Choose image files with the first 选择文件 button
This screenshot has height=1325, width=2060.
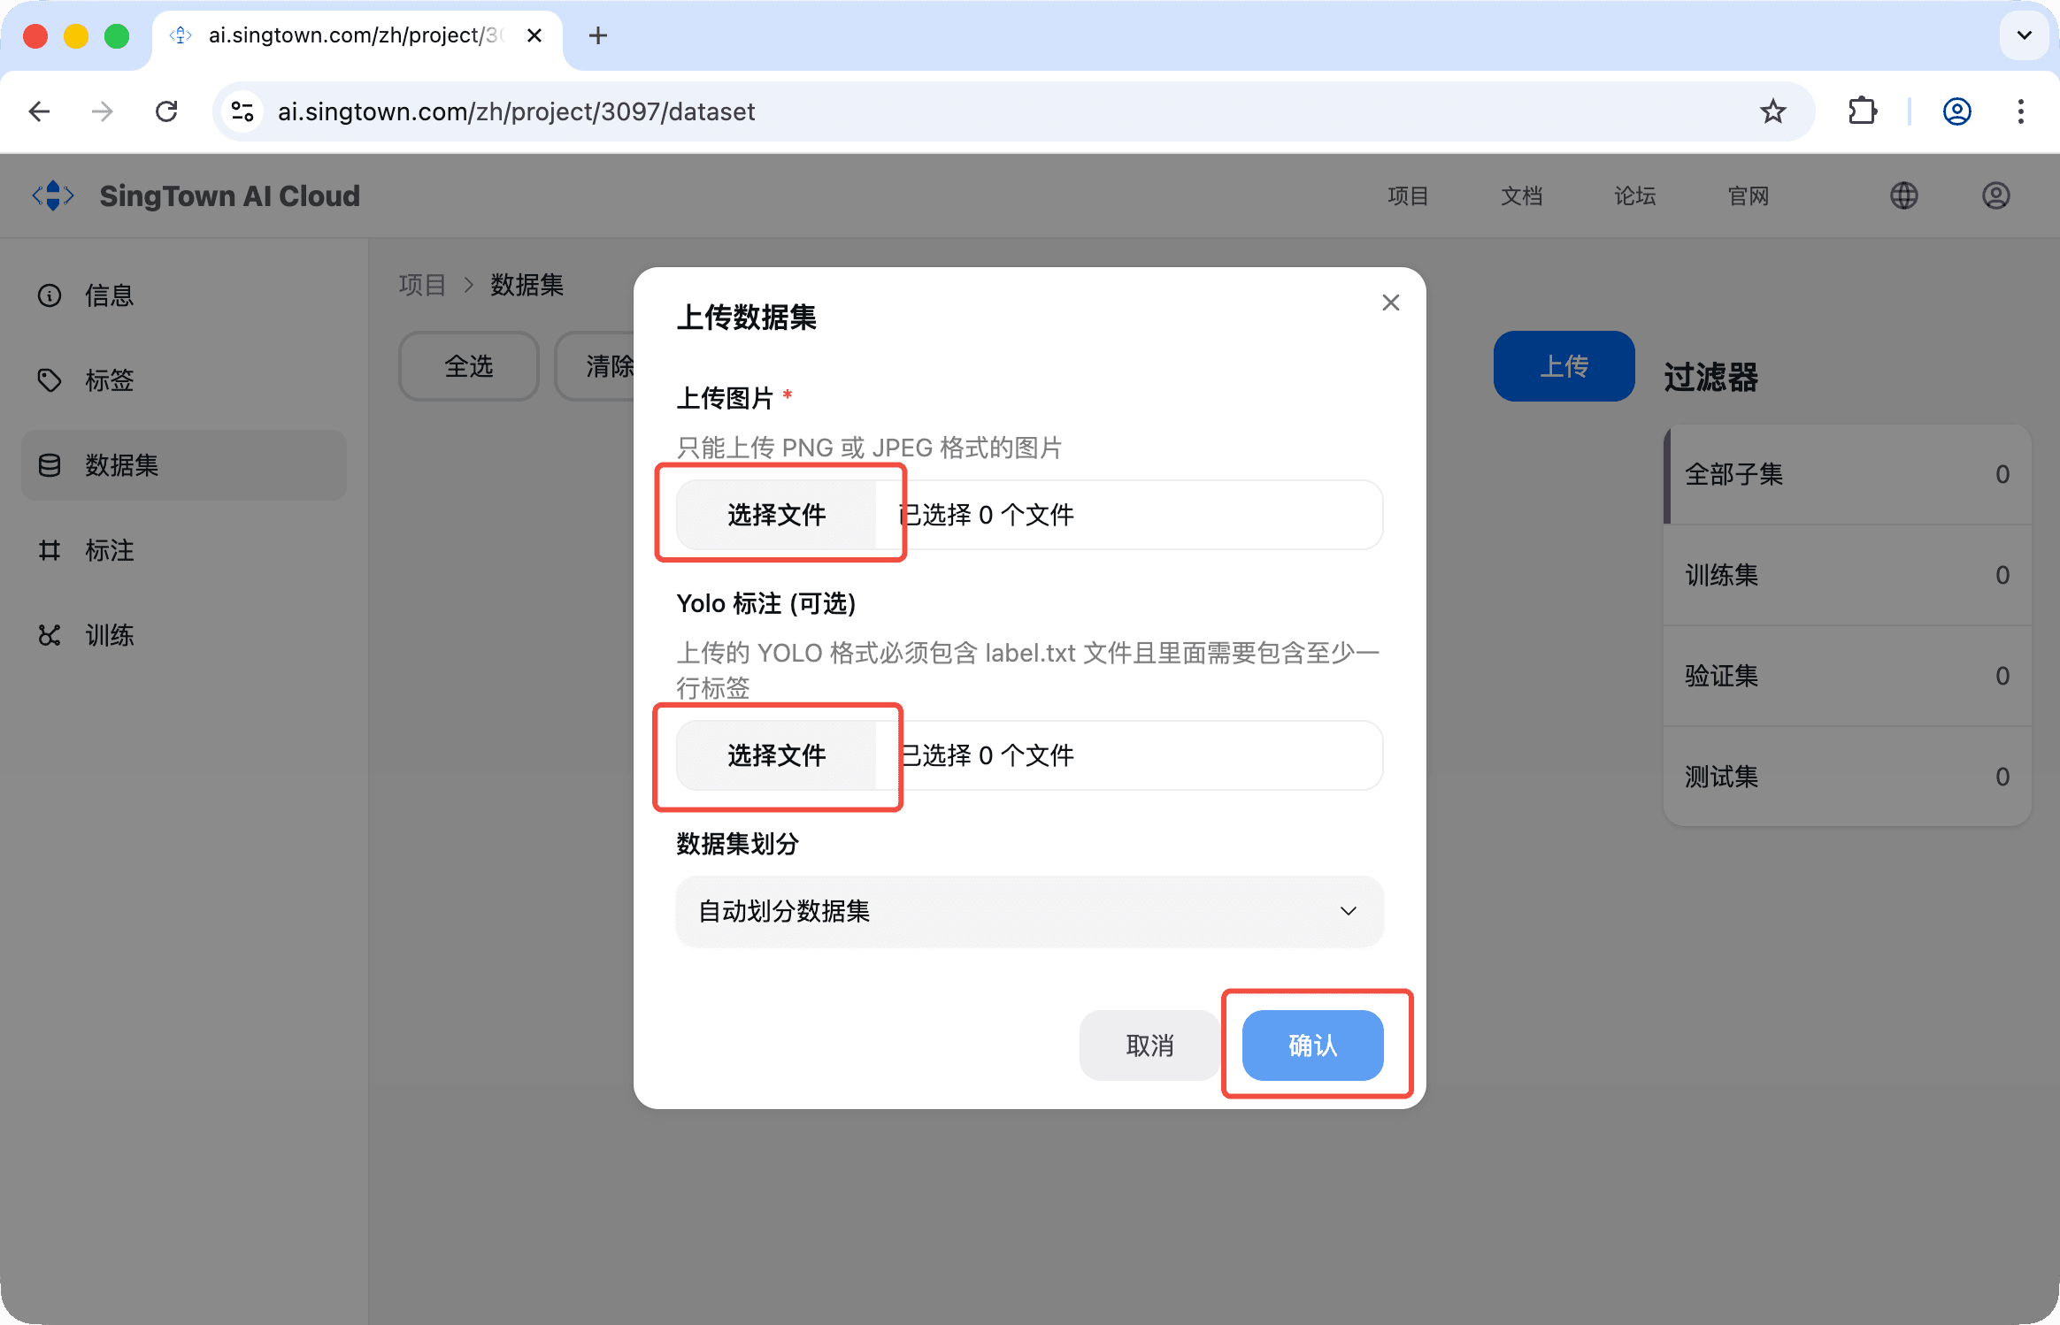[x=776, y=515]
